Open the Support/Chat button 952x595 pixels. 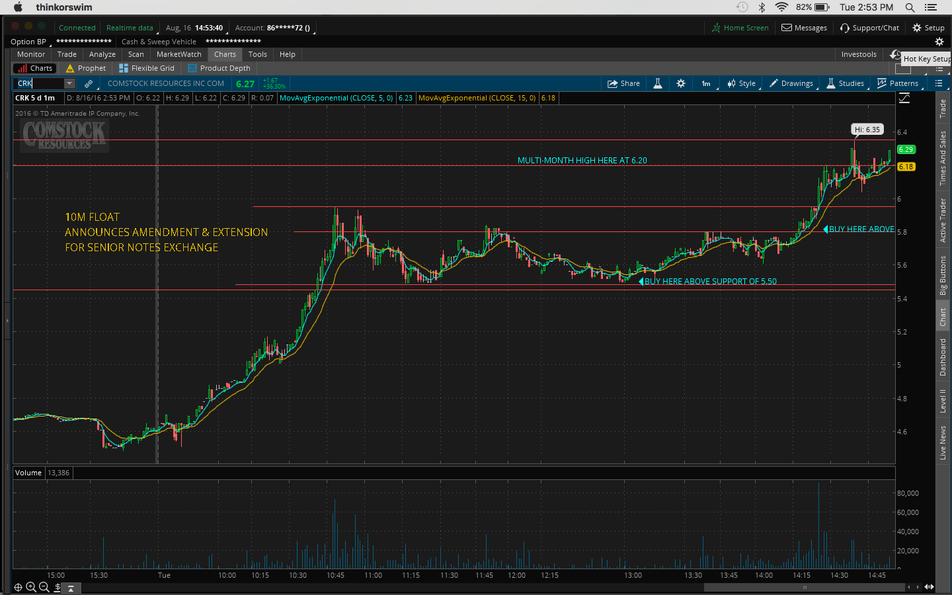click(x=869, y=28)
